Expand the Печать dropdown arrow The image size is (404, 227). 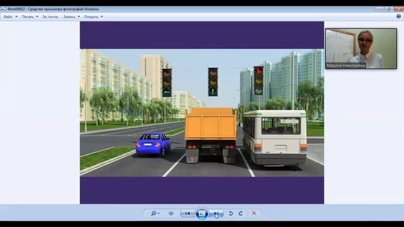coord(37,17)
